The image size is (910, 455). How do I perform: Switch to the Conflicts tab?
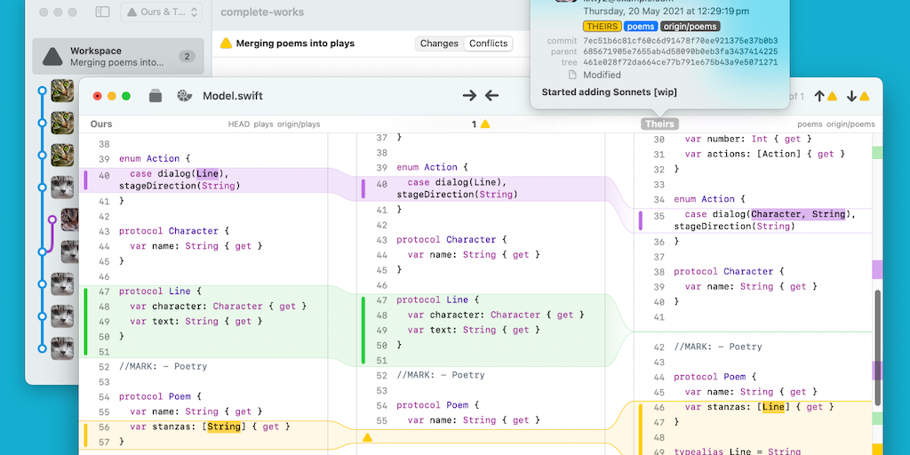click(x=488, y=44)
